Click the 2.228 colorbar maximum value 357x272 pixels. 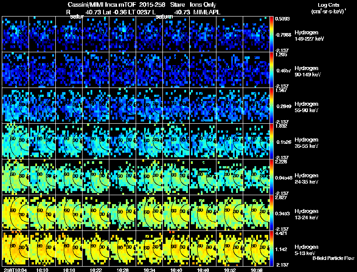[x=281, y=162]
